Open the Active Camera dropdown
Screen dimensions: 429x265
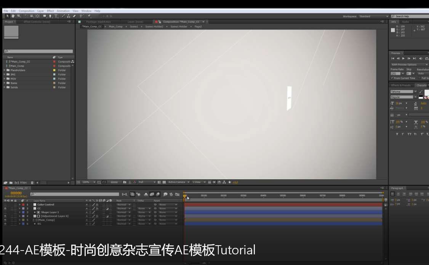tap(178, 182)
